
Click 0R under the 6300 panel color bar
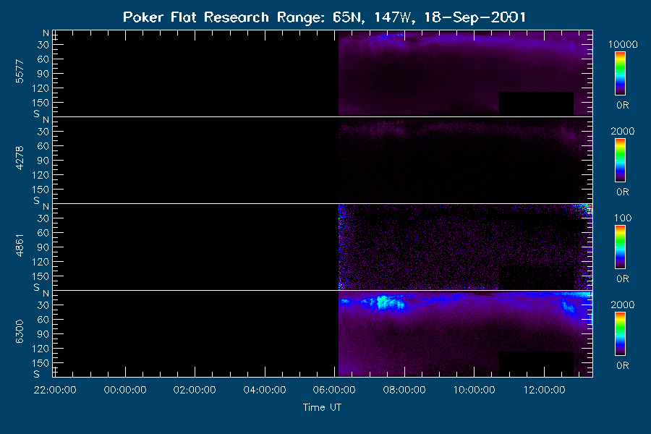tap(623, 365)
